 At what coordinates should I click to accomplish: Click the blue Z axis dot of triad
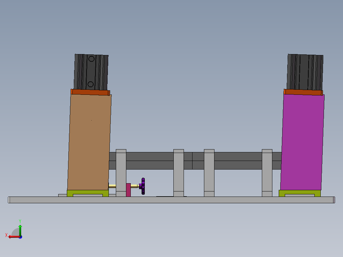point(21,237)
